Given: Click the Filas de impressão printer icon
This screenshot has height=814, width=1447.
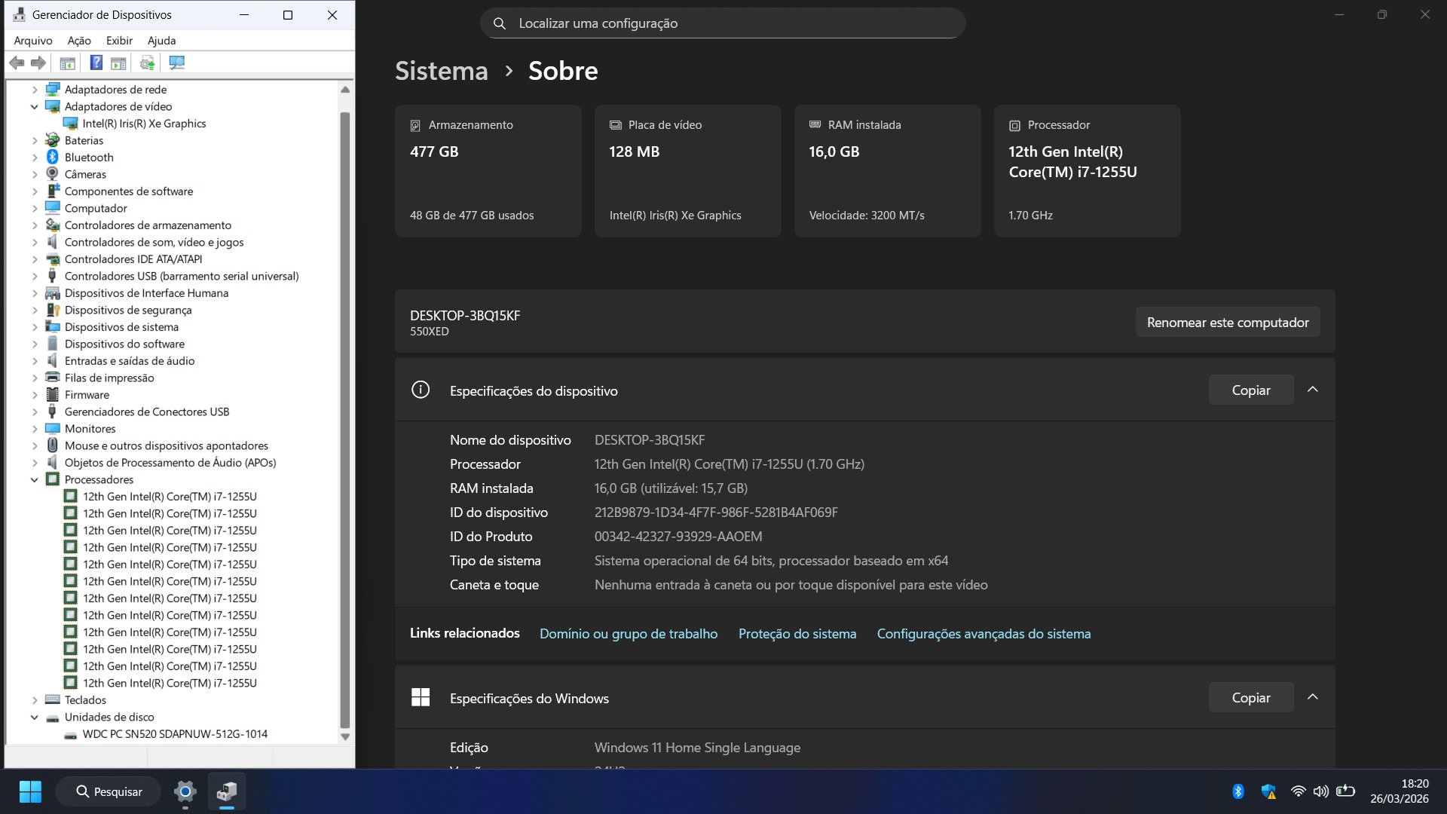Looking at the screenshot, I should 52,378.
